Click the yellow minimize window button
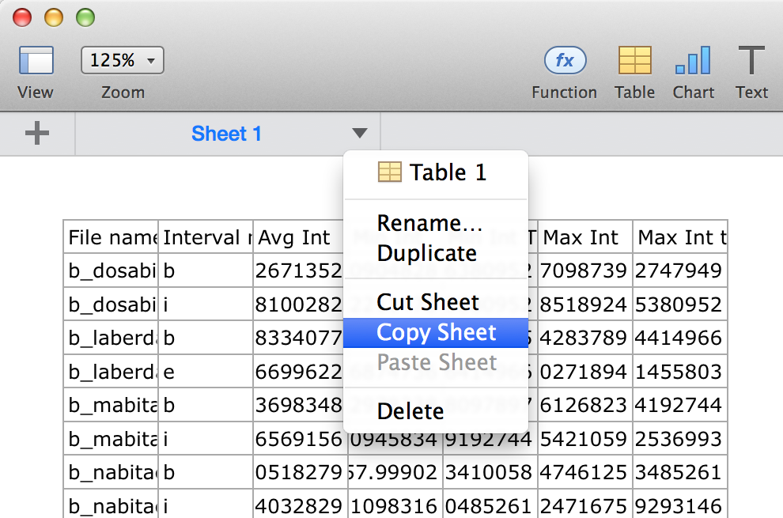 pyautogui.click(x=53, y=17)
